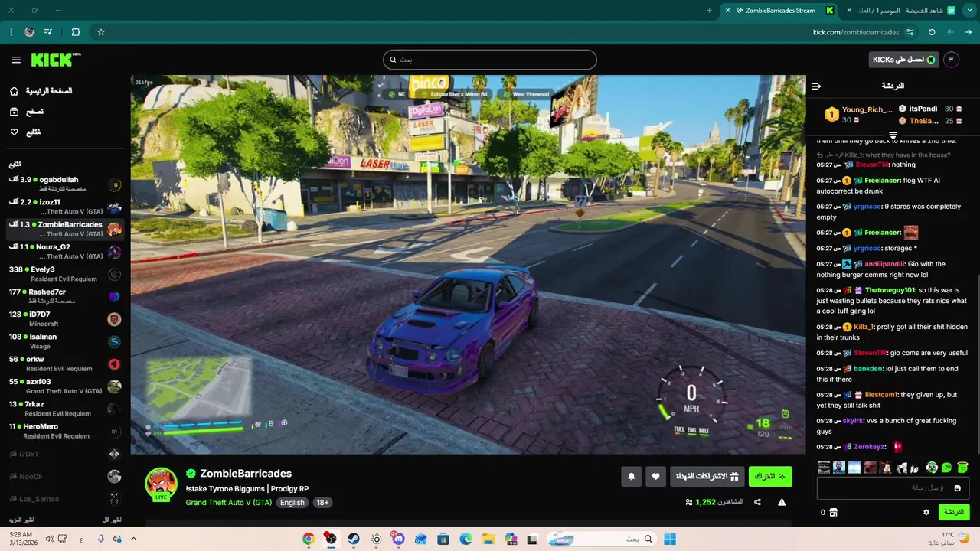Click the browser extensions puzzle icon
This screenshot has height=551, width=980.
75,32
